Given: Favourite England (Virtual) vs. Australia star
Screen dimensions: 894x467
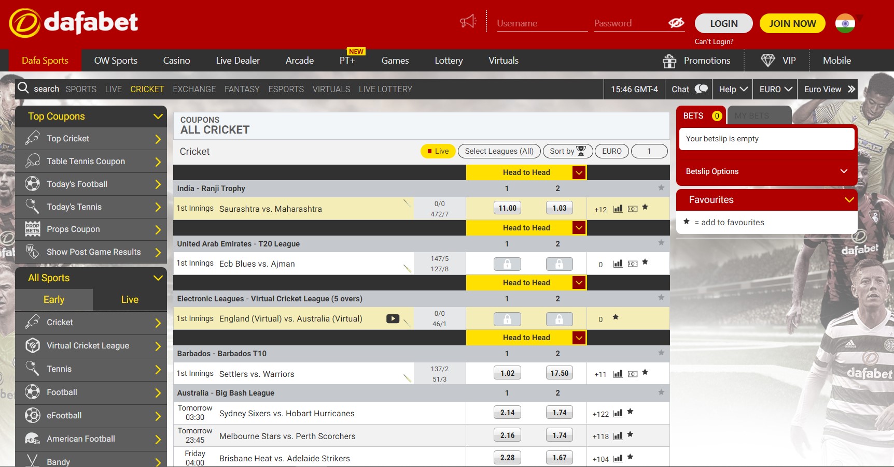Looking at the screenshot, I should [x=616, y=317].
